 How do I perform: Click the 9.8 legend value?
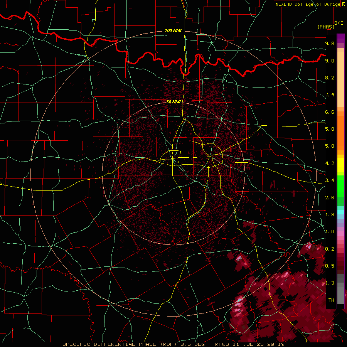(330, 43)
